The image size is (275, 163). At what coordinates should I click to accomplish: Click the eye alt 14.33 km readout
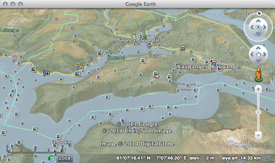(x=242, y=158)
